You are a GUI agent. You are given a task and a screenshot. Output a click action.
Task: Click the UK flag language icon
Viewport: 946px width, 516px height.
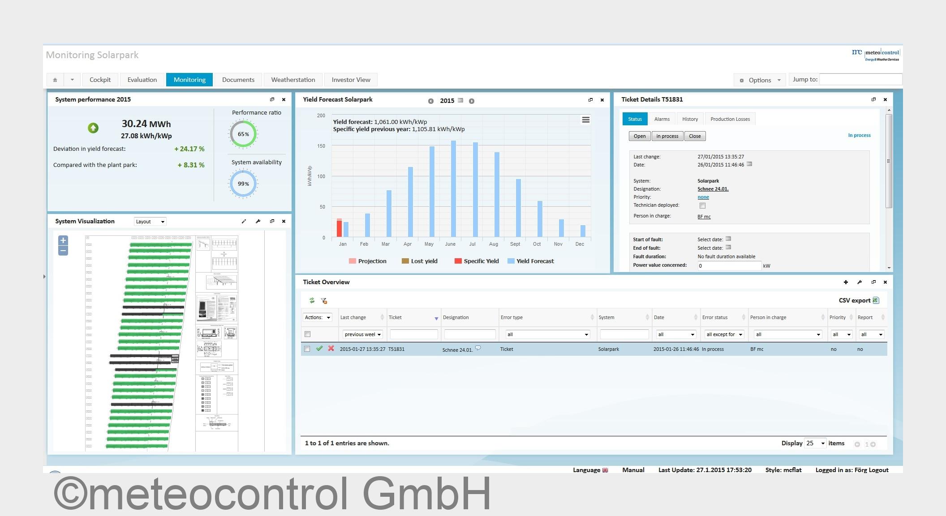pyautogui.click(x=605, y=470)
